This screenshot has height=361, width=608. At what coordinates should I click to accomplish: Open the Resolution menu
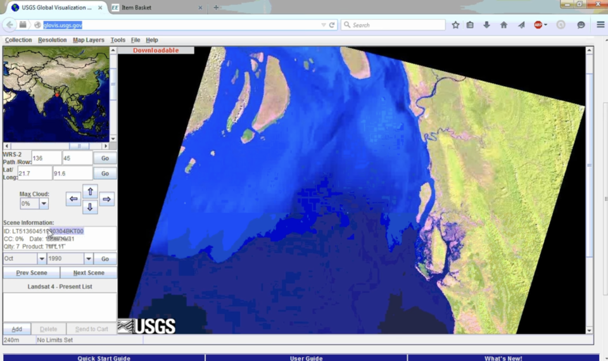pyautogui.click(x=53, y=40)
